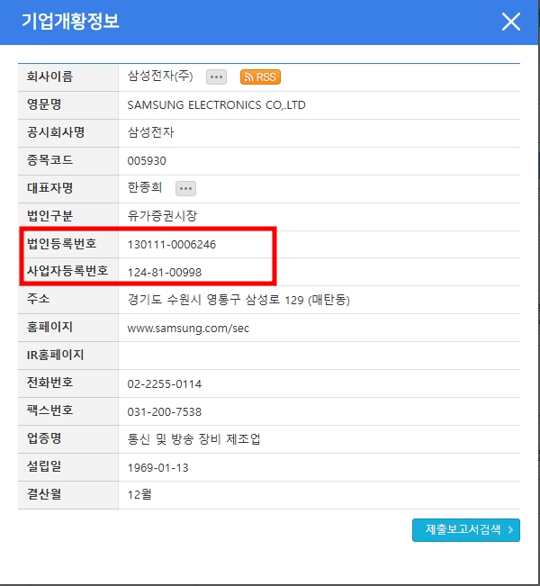Click the ellipsis button next to 한종희
This screenshot has height=586, width=540.
[x=185, y=188]
